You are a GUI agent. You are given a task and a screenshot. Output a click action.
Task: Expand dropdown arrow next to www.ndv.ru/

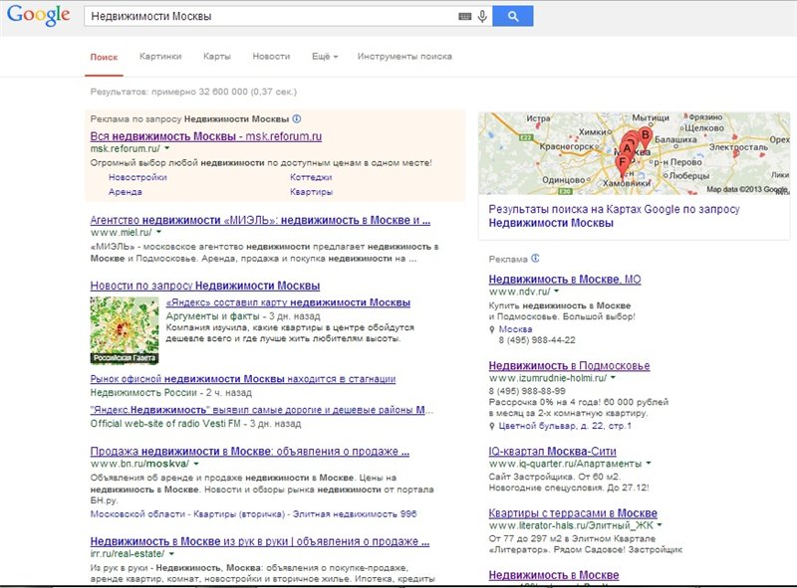pos(557,292)
